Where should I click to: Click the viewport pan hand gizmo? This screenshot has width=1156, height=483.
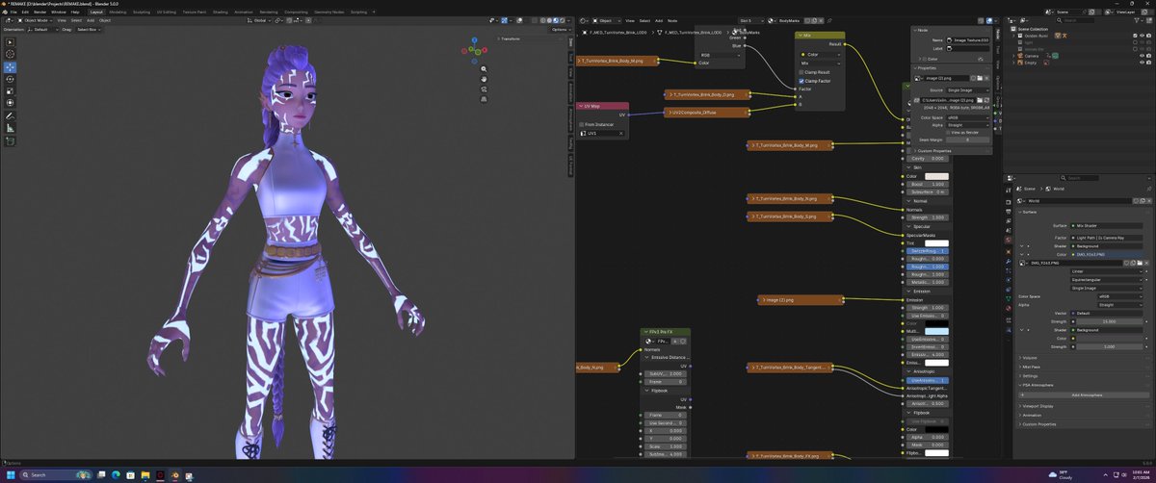483,80
